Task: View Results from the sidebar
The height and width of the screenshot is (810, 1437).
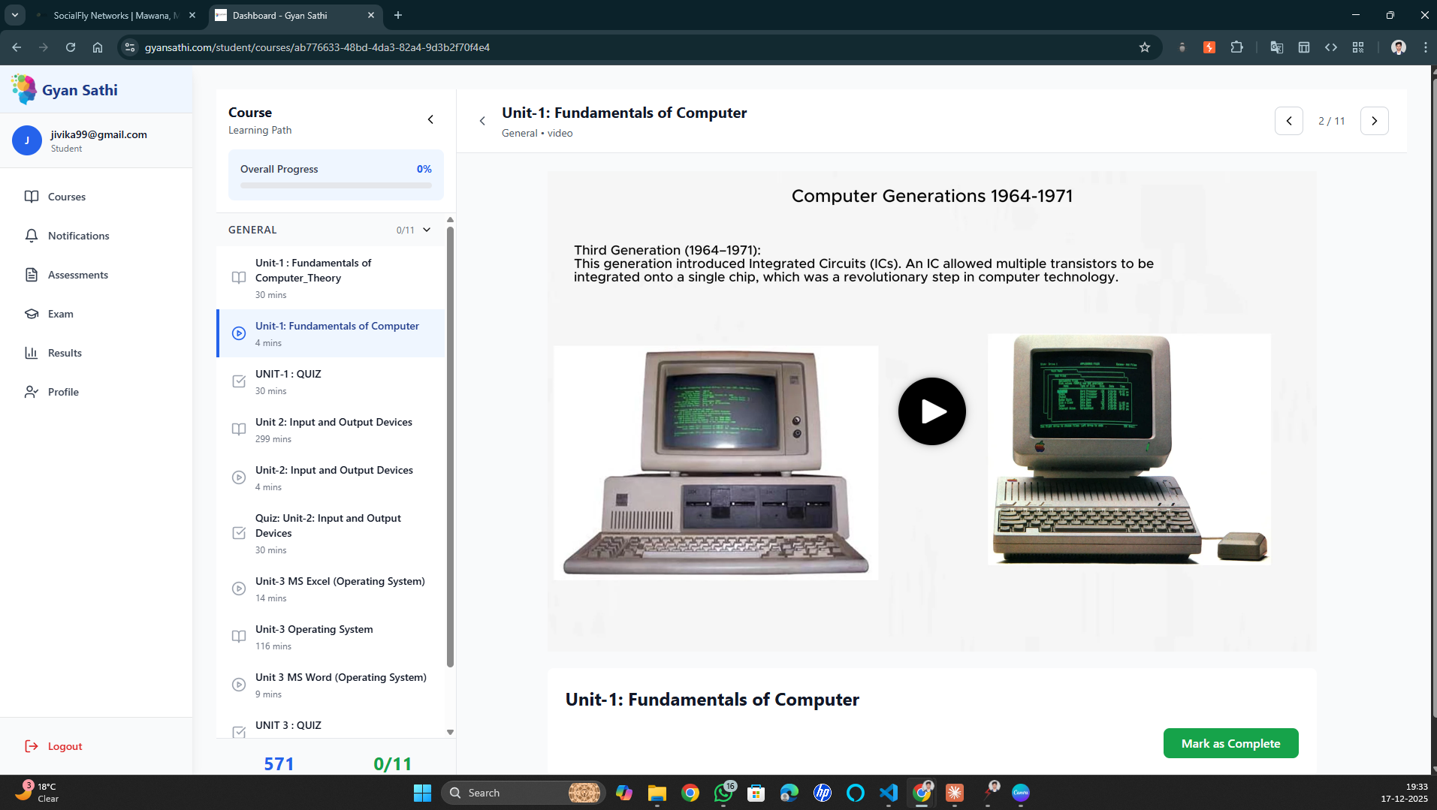Action: pyautogui.click(x=64, y=353)
